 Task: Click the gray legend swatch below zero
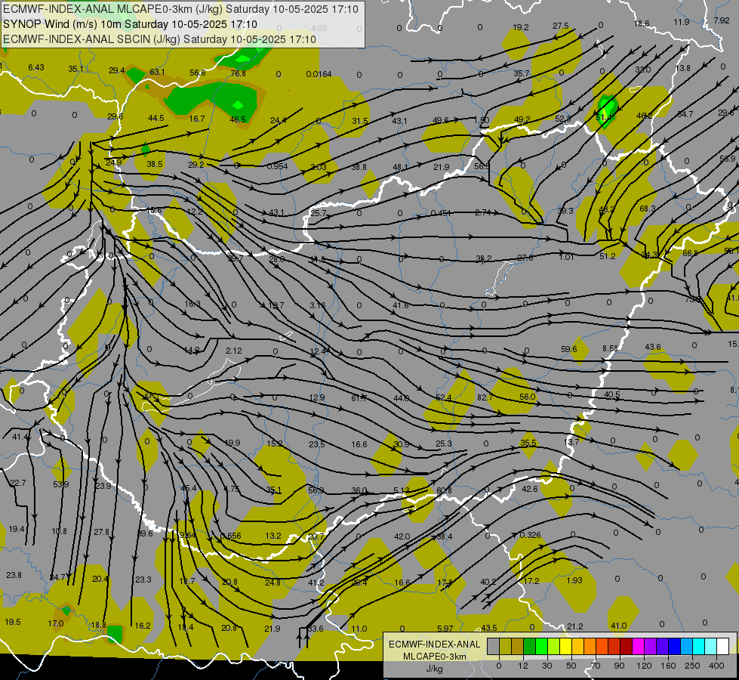[493, 647]
